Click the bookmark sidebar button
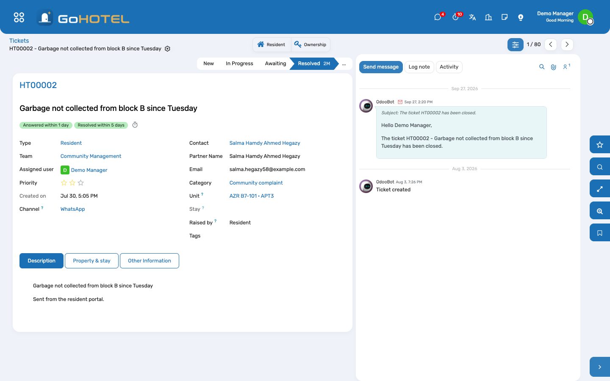 click(x=600, y=233)
